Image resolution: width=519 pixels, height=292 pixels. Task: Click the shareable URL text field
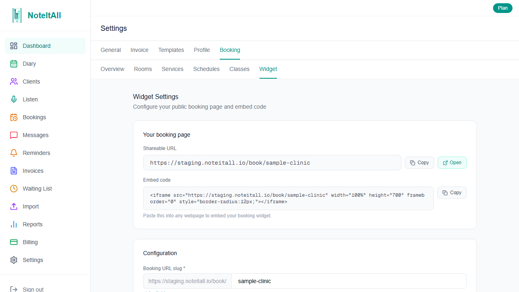272,163
